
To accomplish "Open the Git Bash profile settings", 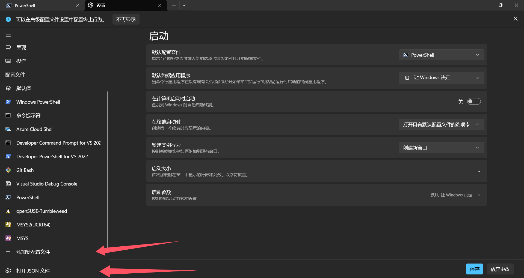I will pyautogui.click(x=25, y=170).
